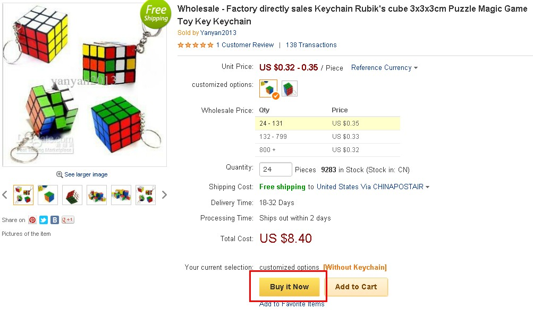
Task: Click the Add to Cart button
Action: click(x=356, y=287)
